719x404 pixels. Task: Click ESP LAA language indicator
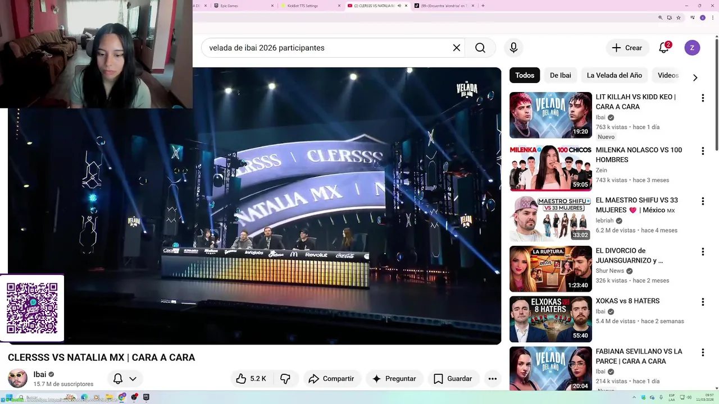[672, 397]
